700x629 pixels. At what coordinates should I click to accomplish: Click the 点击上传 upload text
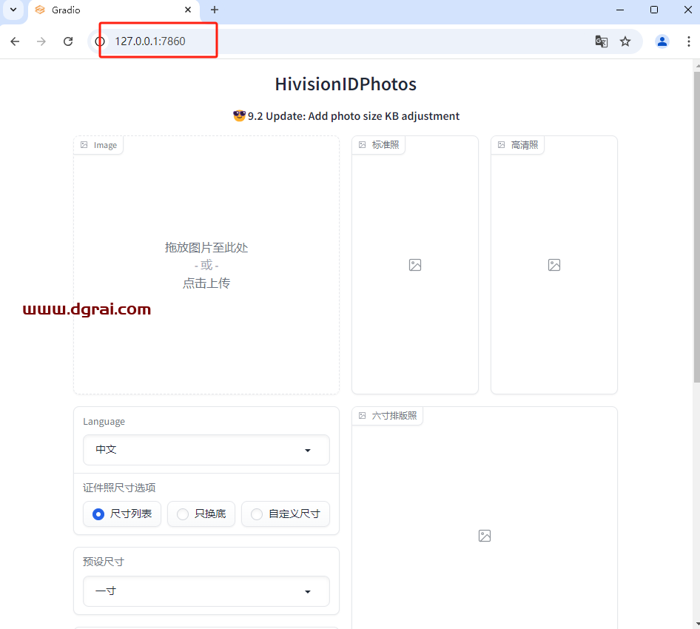206,283
